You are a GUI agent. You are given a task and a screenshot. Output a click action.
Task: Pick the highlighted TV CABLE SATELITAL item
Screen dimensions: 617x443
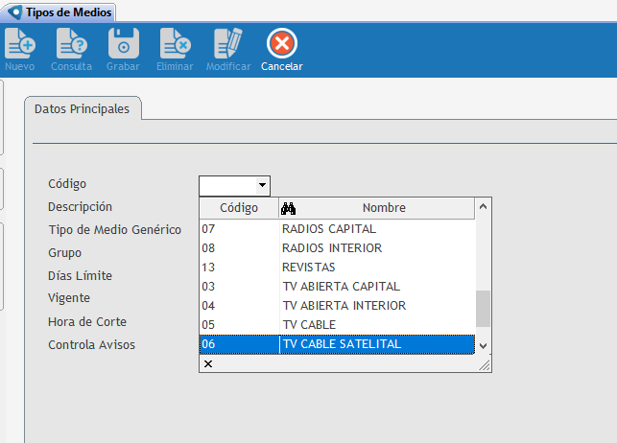pyautogui.click(x=341, y=344)
